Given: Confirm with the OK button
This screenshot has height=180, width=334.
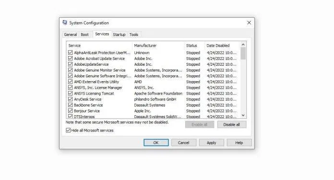Looking at the screenshot, I should (156, 143).
